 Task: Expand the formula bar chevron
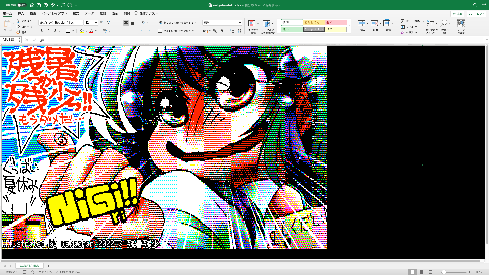[487, 40]
